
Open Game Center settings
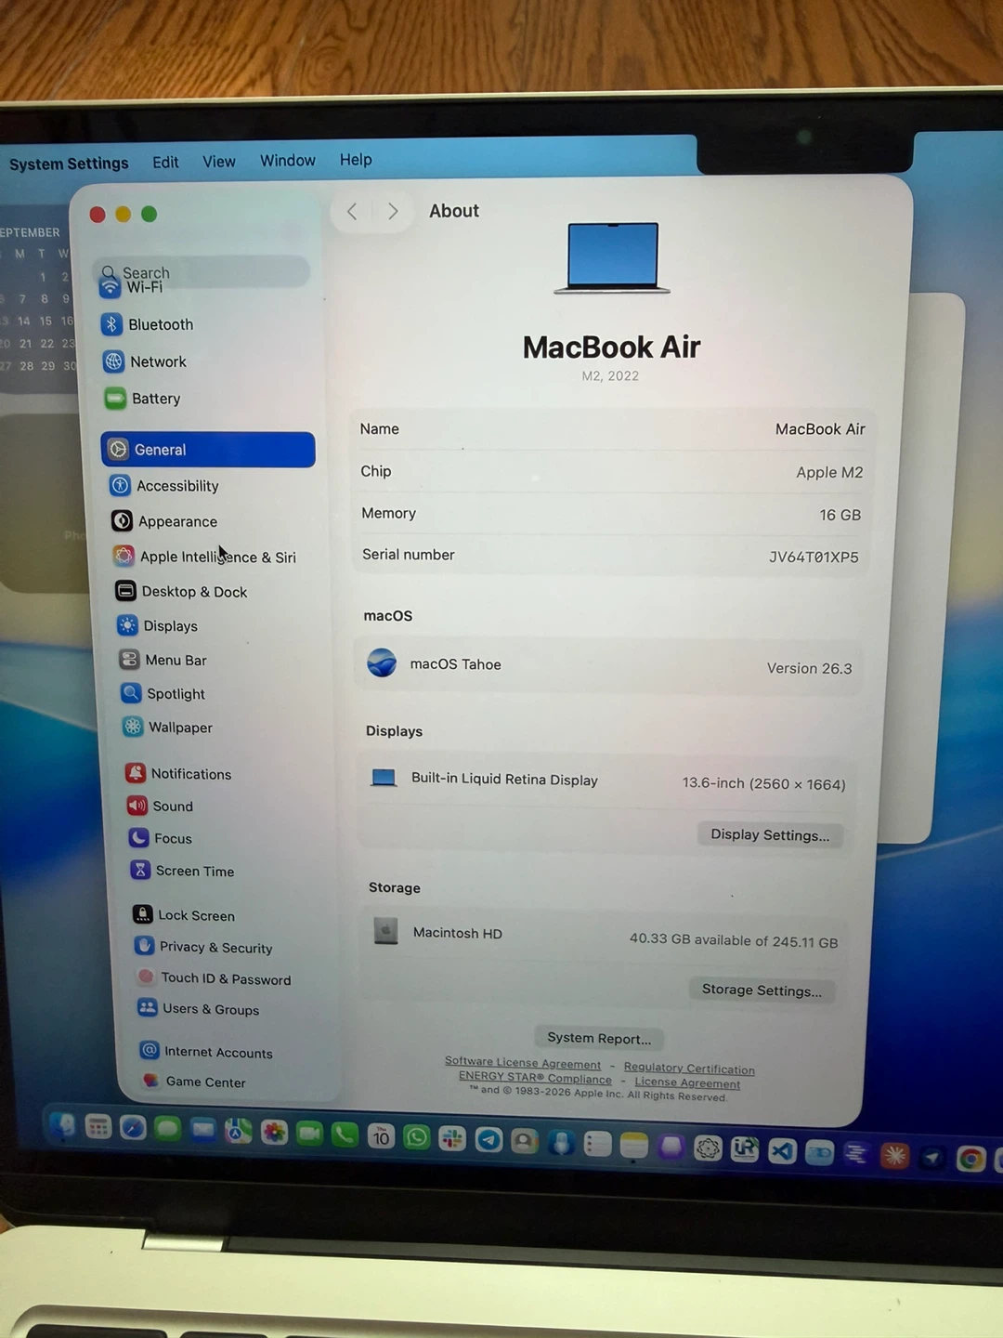click(x=194, y=1082)
